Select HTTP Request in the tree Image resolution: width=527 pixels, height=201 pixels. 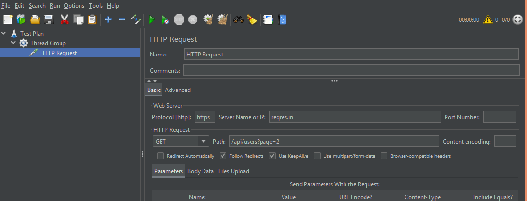58,53
